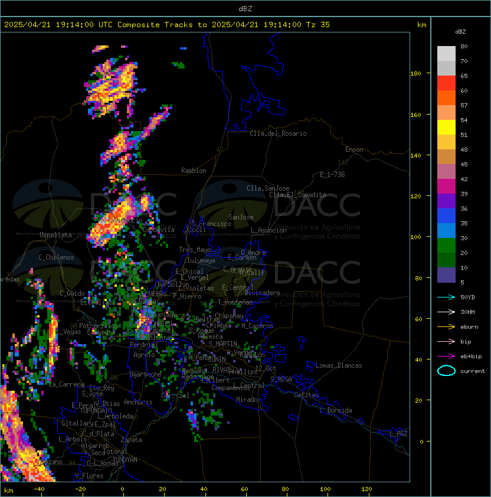Pick the gray 65–70 dBZ band
The image size is (491, 497).
coord(446,68)
